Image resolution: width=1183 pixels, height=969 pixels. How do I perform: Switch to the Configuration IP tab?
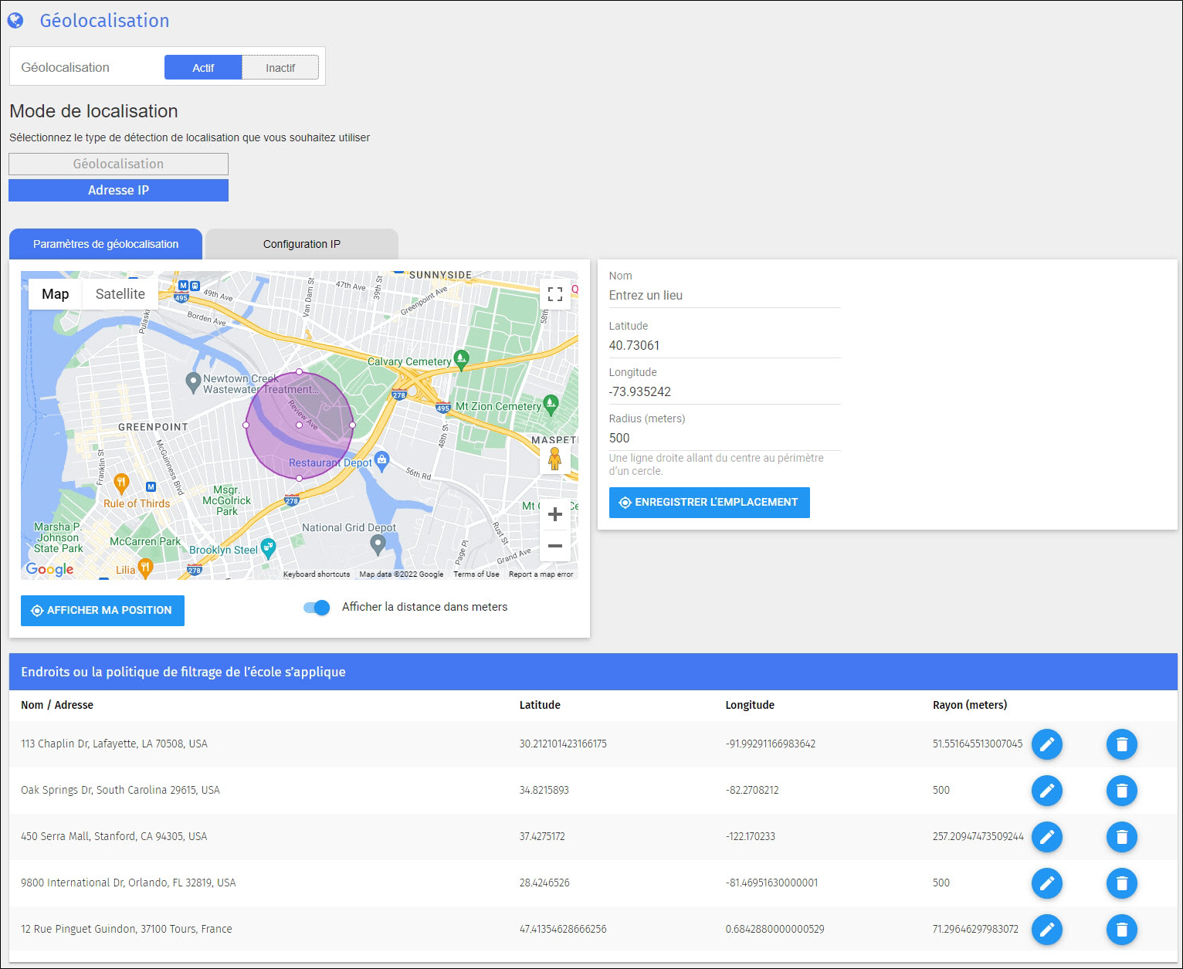tap(302, 244)
